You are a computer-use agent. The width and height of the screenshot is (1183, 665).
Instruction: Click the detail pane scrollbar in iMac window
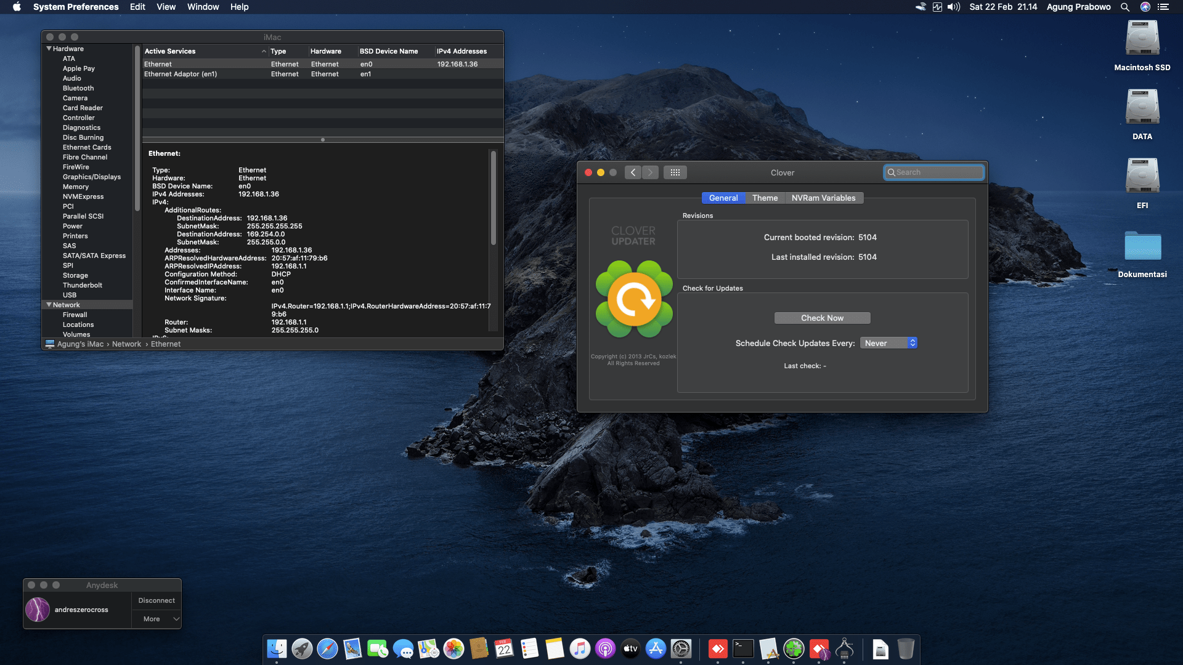pos(494,198)
